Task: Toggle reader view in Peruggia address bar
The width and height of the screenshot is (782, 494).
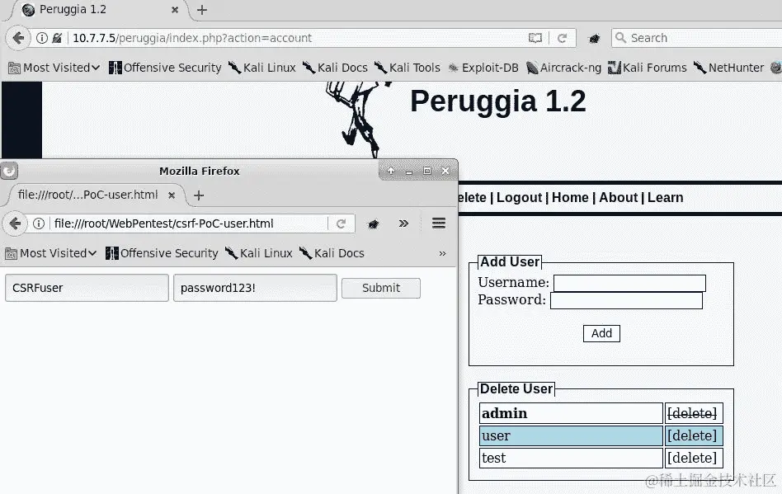Action: tap(535, 38)
